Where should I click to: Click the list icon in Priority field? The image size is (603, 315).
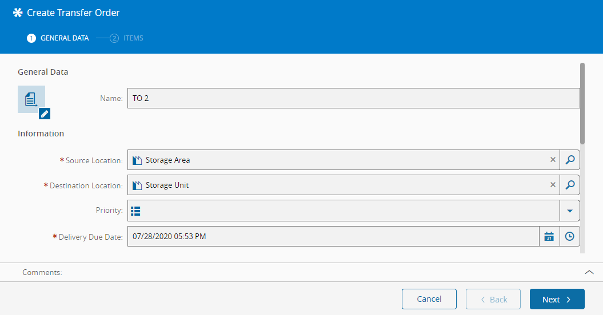135,211
